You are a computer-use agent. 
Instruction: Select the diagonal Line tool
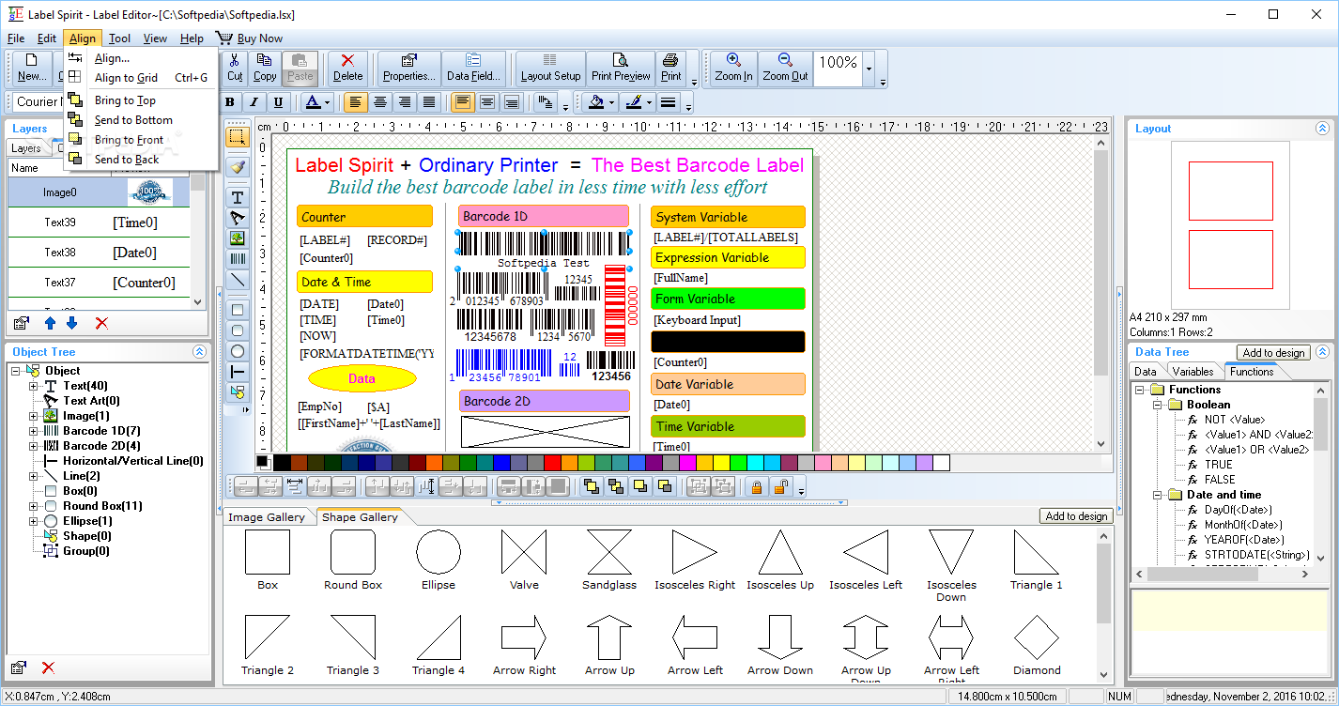pyautogui.click(x=238, y=279)
